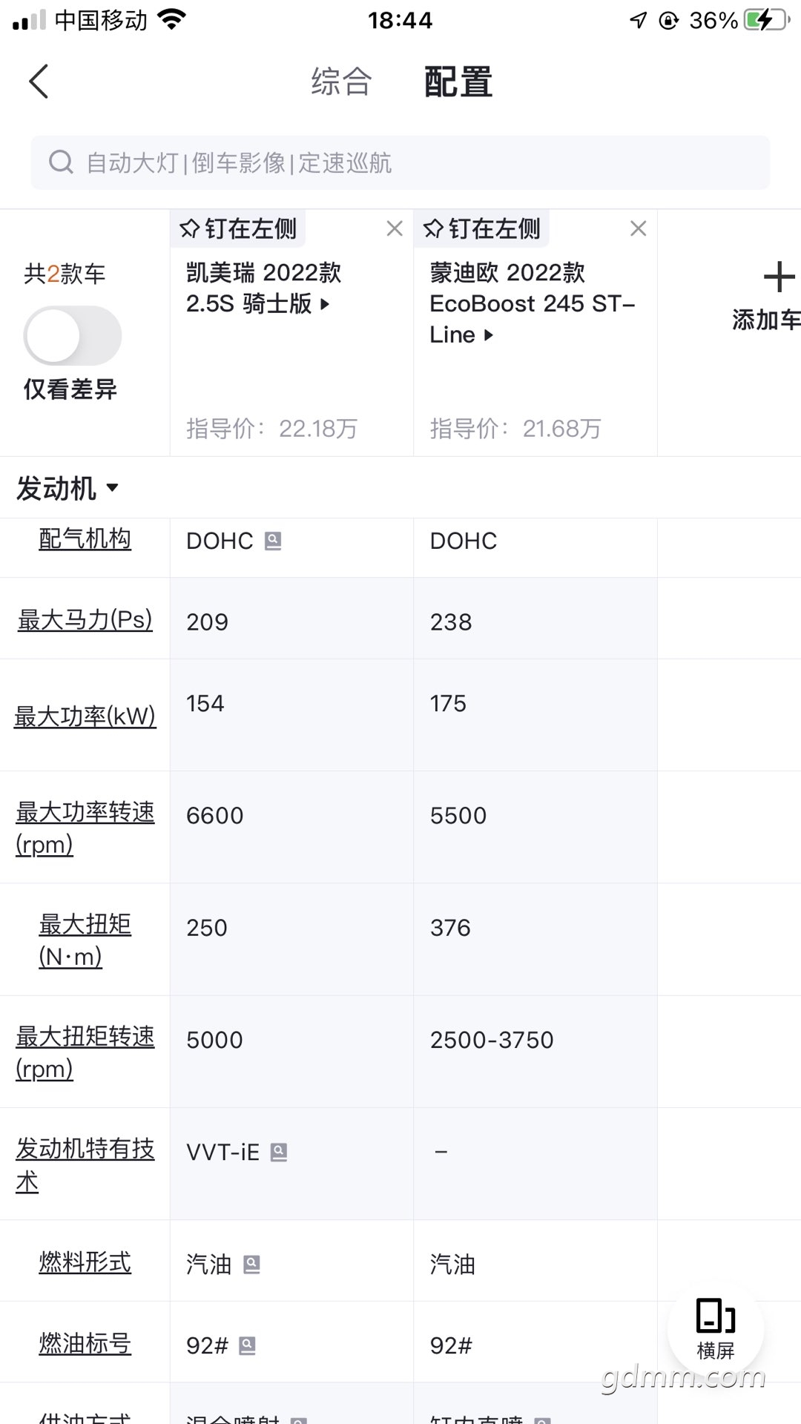Switch to 综合 tab
This screenshot has height=1424, width=801.
pos(341,82)
